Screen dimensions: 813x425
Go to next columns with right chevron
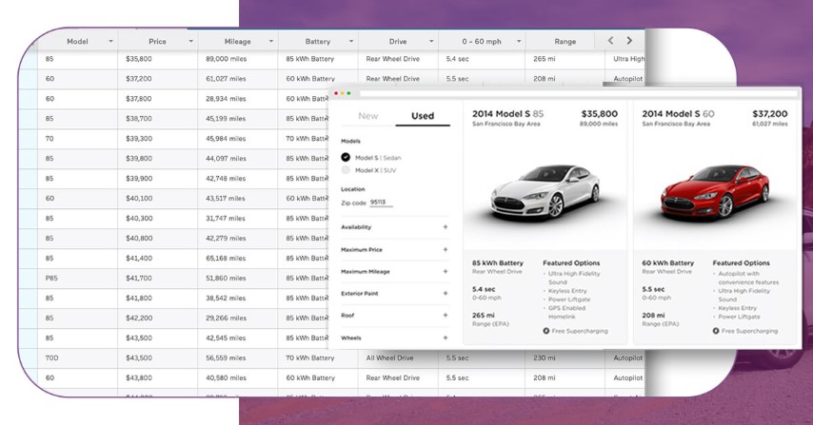click(629, 40)
